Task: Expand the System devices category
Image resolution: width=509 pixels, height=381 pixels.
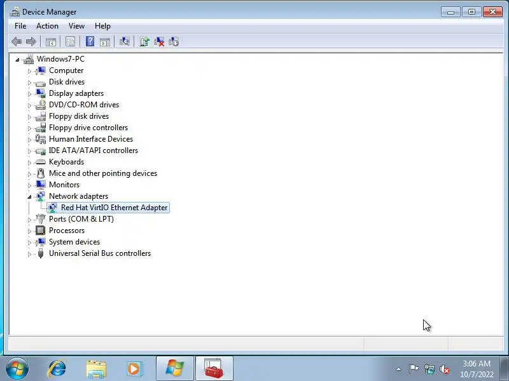Action: tap(29, 243)
